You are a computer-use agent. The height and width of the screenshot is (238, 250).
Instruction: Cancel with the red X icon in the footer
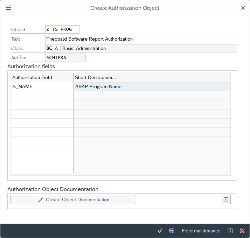[242, 231]
